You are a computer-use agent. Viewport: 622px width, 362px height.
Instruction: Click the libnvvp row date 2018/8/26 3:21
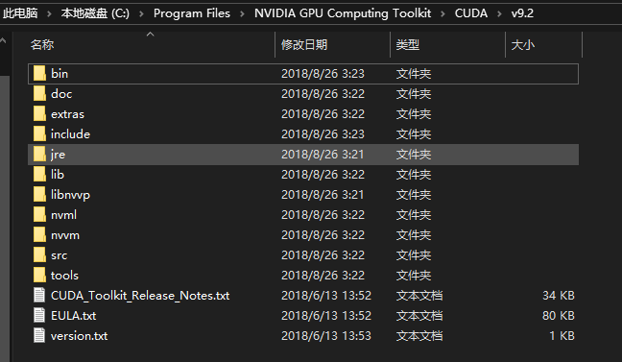(x=323, y=195)
